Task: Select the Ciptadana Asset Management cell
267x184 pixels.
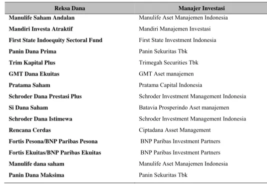Action: pyautogui.click(x=175, y=130)
